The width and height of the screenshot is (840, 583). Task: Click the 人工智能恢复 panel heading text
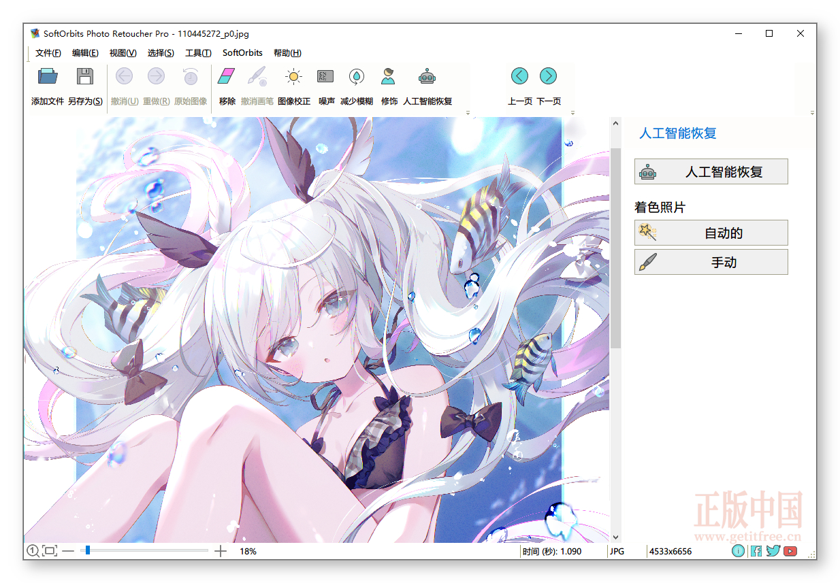tap(677, 133)
